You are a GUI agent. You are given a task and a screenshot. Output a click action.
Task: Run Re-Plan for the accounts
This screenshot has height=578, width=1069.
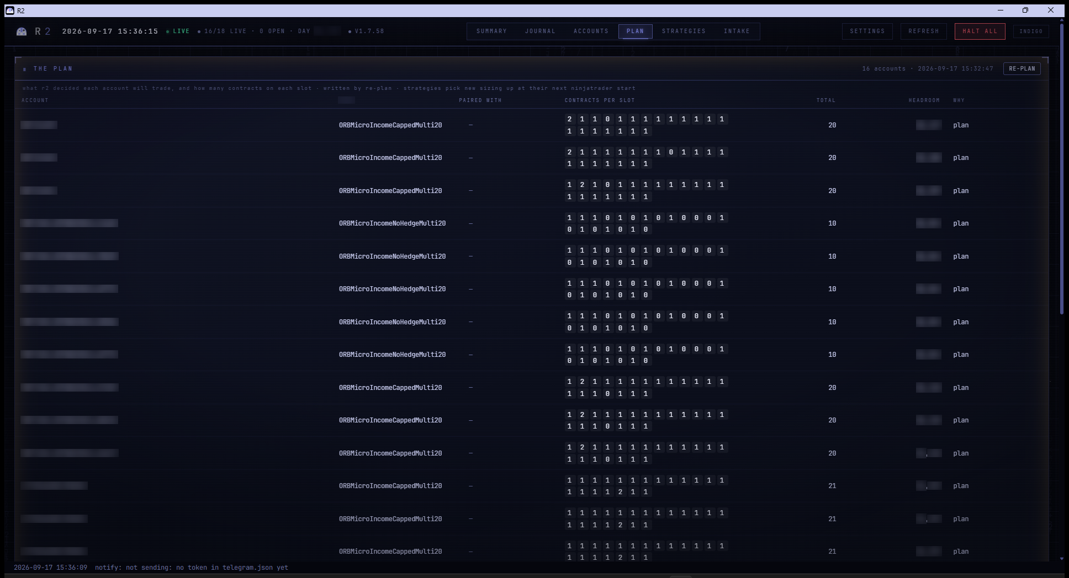1022,69
